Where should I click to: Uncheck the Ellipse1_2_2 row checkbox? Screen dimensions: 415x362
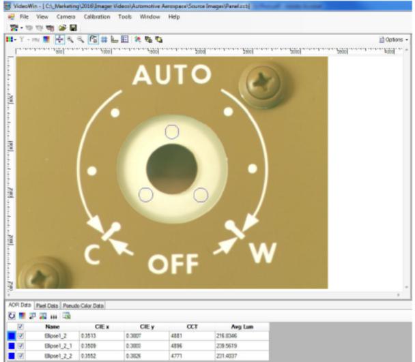point(20,356)
